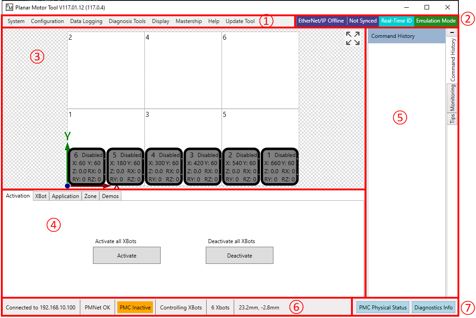Viewport: 476px width, 318px height.
Task: Open the Diagnostics Info view
Action: pos(433,307)
